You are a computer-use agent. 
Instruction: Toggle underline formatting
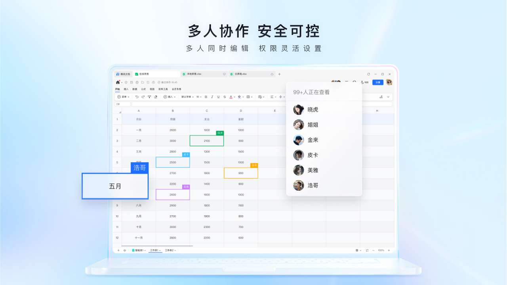pyautogui.click(x=218, y=97)
